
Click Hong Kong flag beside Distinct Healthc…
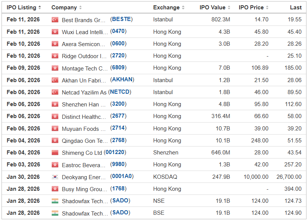[55, 116]
